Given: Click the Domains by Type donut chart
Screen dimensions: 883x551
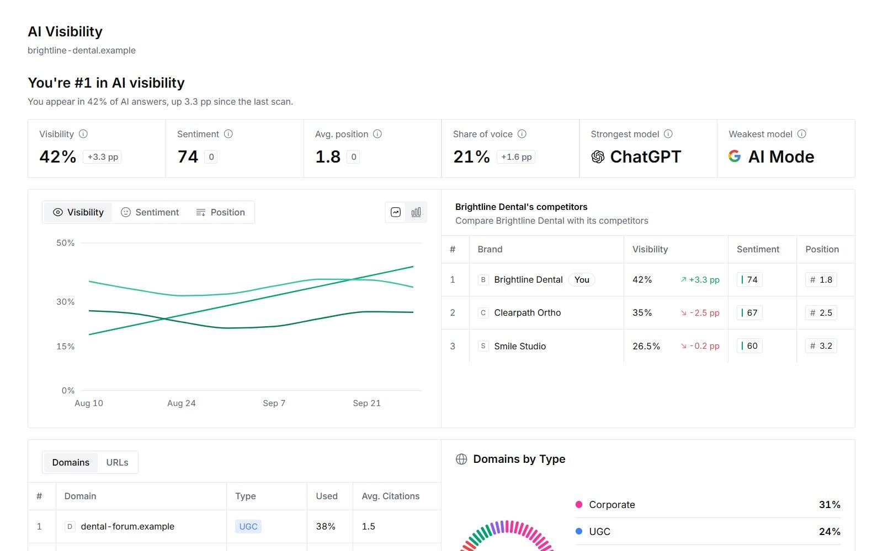Looking at the screenshot, I should point(507,536).
